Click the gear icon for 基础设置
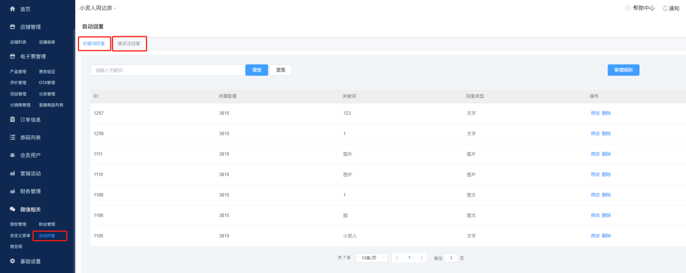The height and width of the screenshot is (273, 686). pos(12,261)
